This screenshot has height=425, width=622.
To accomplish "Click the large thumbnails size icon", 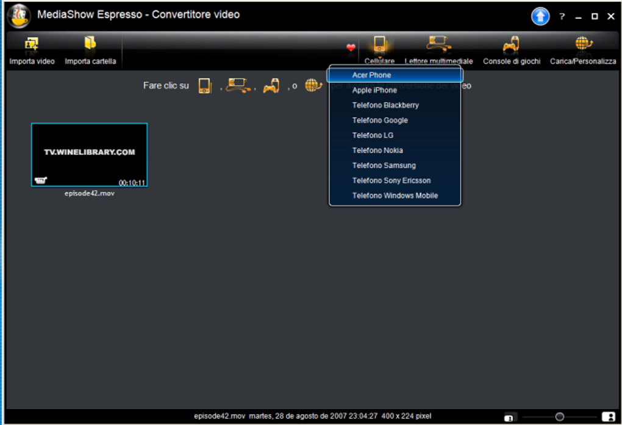I will (x=609, y=416).
